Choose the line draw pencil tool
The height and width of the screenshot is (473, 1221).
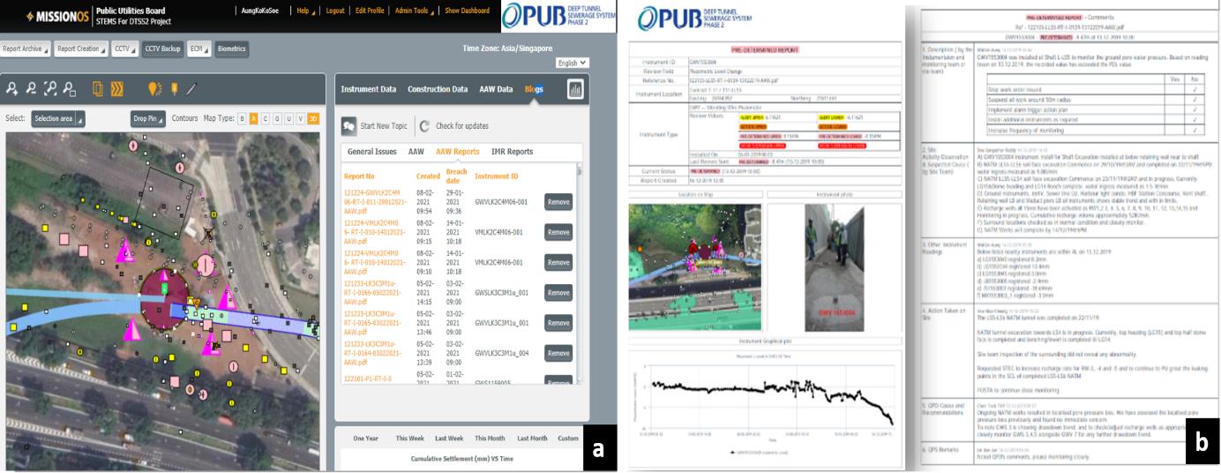[191, 88]
